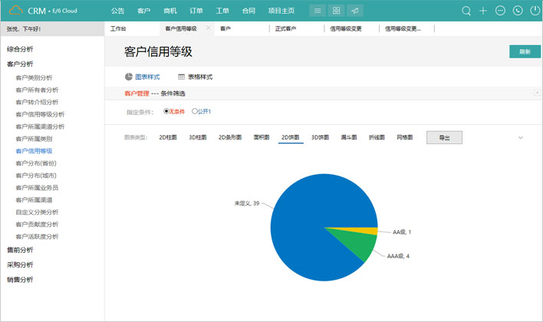543x322 pixels.
Task: Close the 客户信用等级 tab
Action: [x=209, y=28]
